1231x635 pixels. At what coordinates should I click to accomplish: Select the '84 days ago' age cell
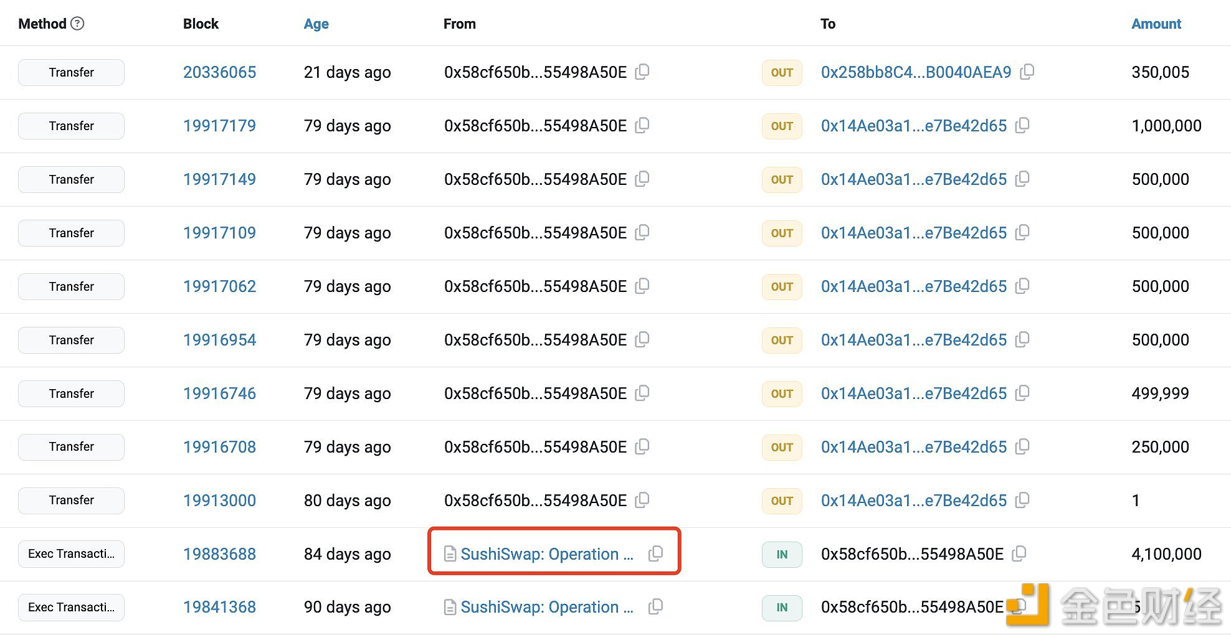347,554
